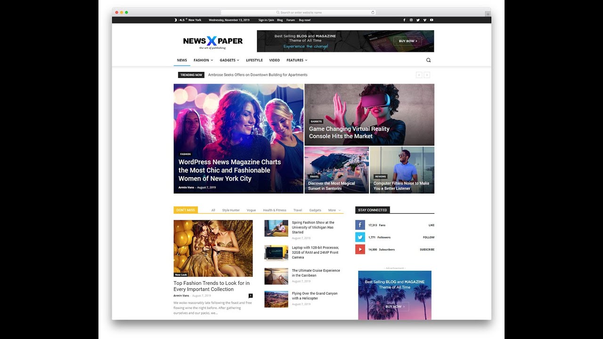
Task: Click SUBSCRIBE next to YouTube subscribers
Action: (427, 250)
